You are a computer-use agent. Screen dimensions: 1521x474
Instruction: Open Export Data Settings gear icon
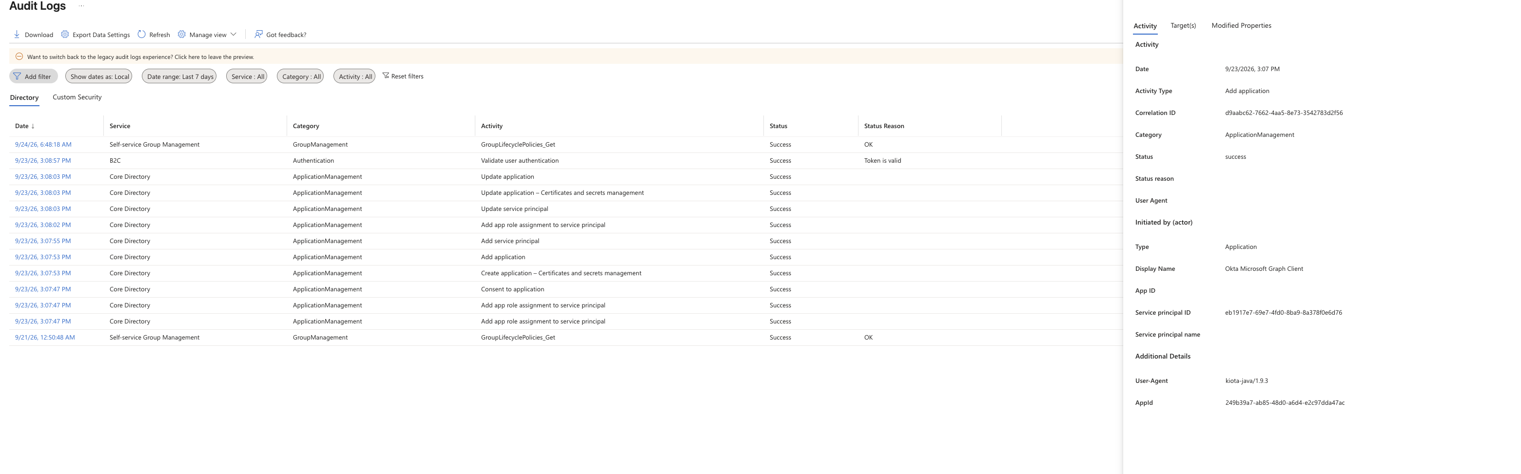coord(65,34)
